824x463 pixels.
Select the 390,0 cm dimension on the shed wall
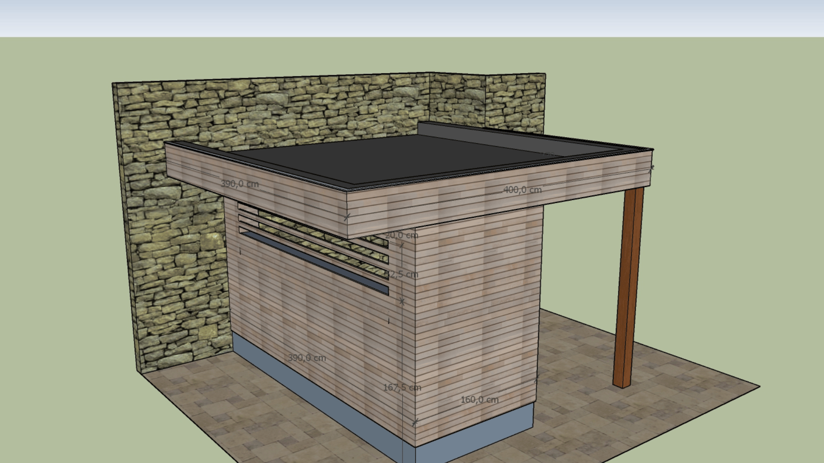[306, 358]
